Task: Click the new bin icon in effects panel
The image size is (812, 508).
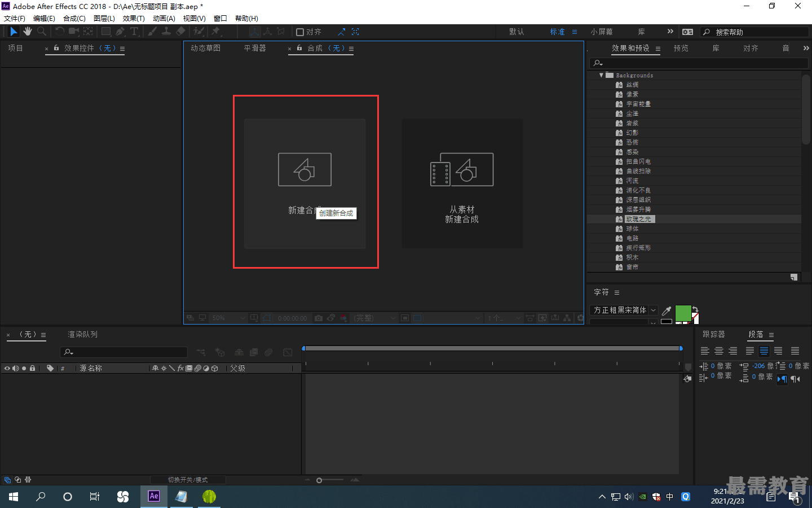Action: (x=794, y=277)
